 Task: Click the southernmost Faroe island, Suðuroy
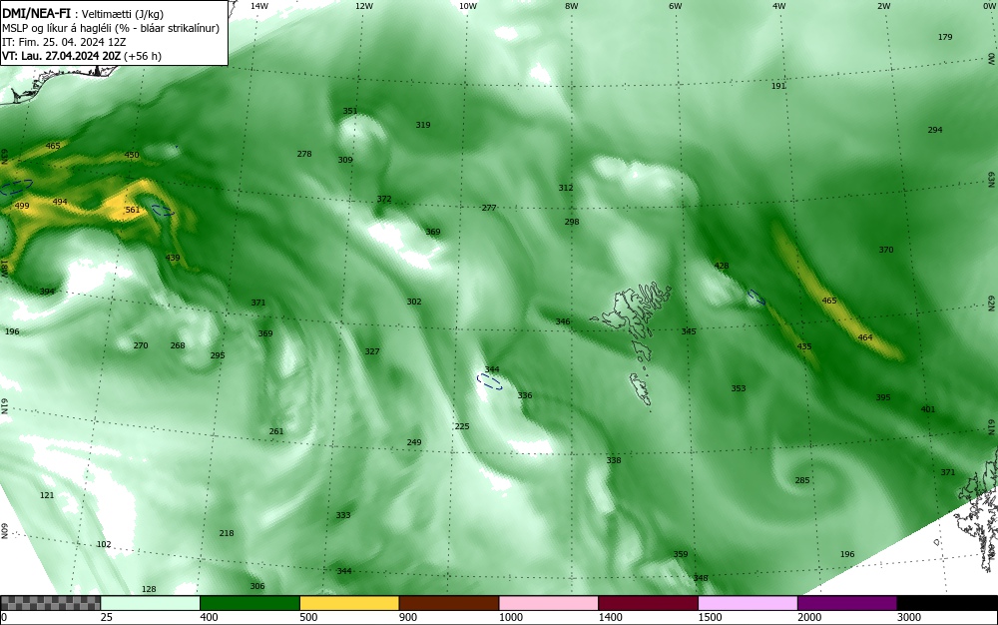tap(641, 388)
